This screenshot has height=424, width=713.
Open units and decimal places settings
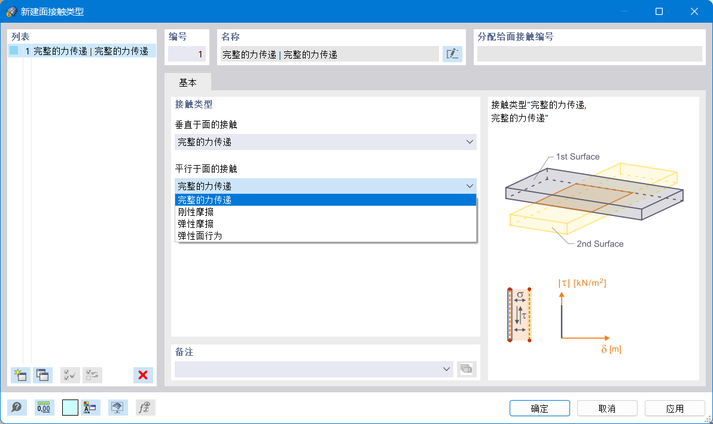tap(43, 407)
